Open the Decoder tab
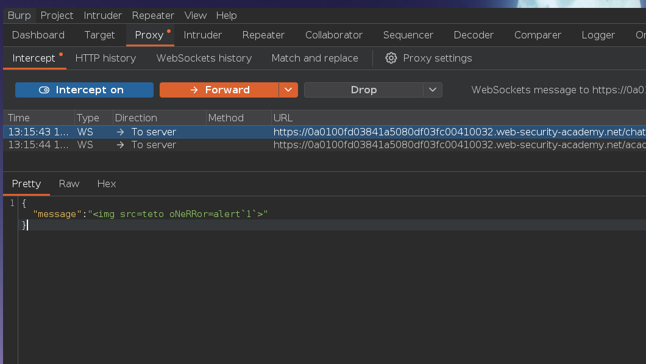 474,35
